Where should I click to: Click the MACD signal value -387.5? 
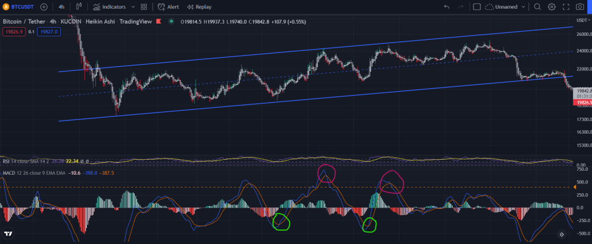(x=107, y=173)
